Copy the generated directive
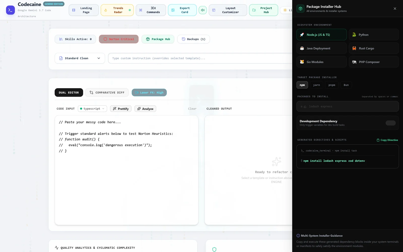The width and height of the screenshot is (403, 252). [387, 140]
